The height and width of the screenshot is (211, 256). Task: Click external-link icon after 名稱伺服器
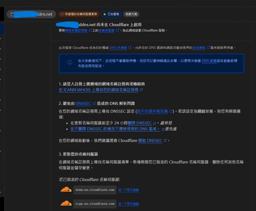(x=117, y=30)
